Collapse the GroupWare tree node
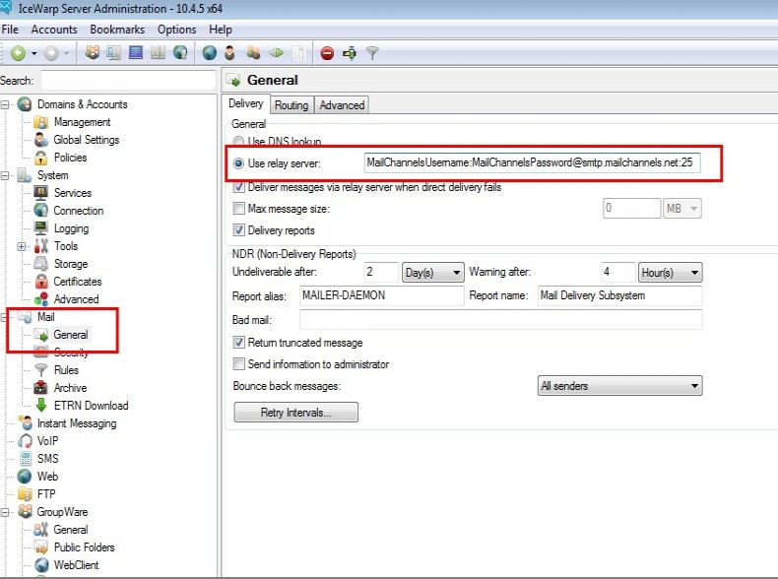The height and width of the screenshot is (579, 778). point(5,512)
